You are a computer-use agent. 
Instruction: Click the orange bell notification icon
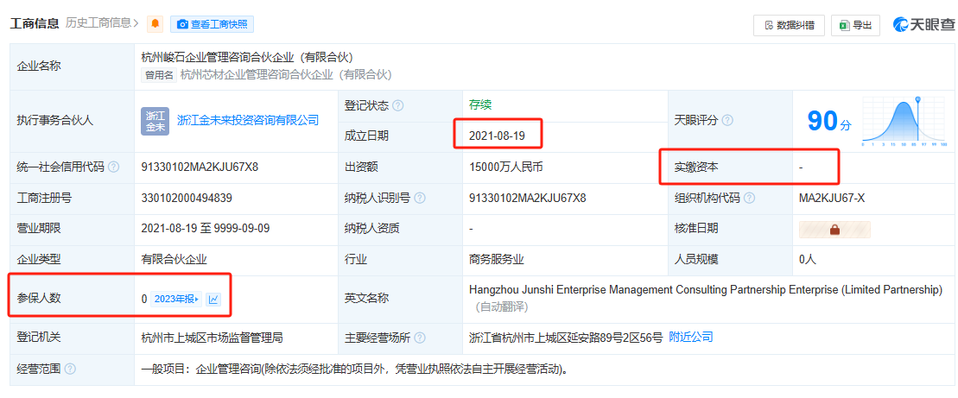[x=155, y=24]
